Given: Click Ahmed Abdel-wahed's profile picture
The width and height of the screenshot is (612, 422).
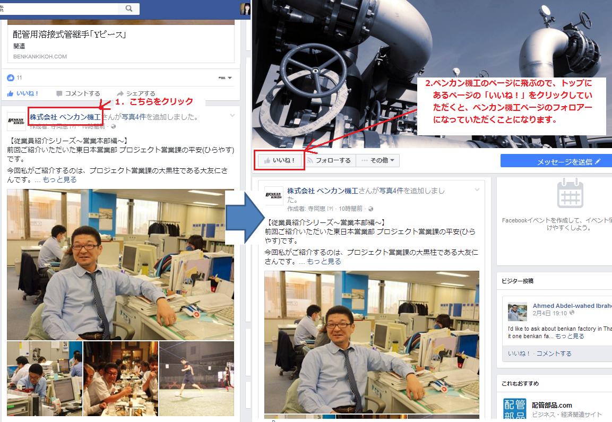Looking at the screenshot, I should pyautogui.click(x=518, y=312).
